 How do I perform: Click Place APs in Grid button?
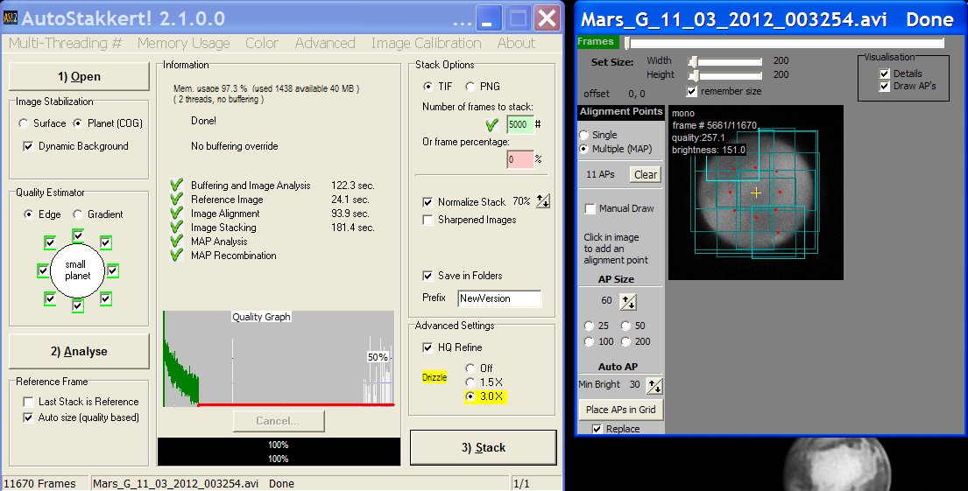(620, 409)
